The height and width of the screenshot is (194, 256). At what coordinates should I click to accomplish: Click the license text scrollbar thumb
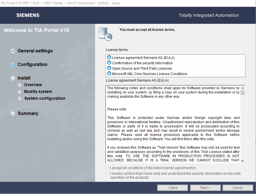click(x=242, y=93)
